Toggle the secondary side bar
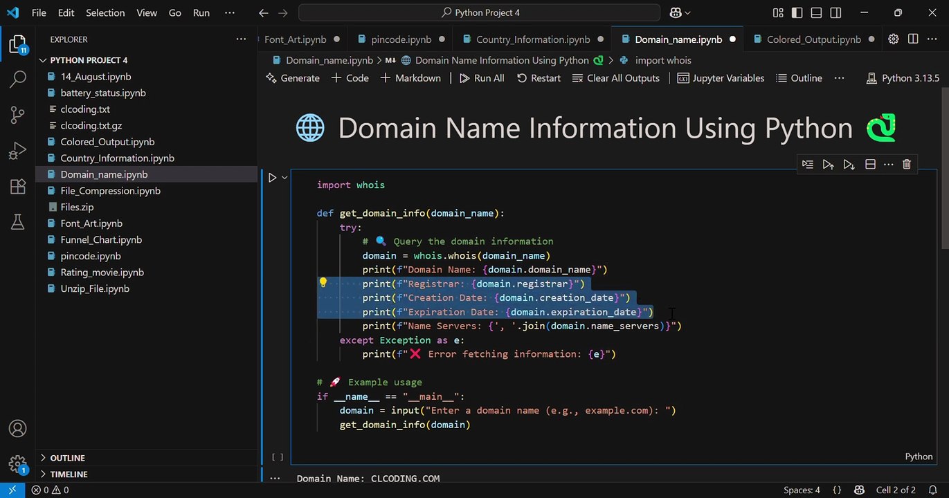 [x=836, y=12]
